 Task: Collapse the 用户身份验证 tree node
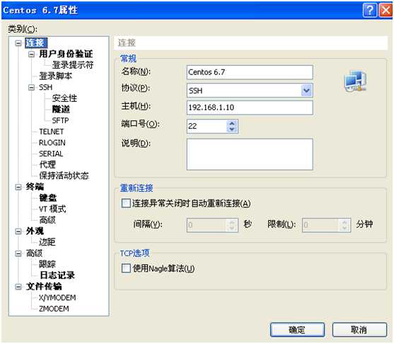(31, 54)
